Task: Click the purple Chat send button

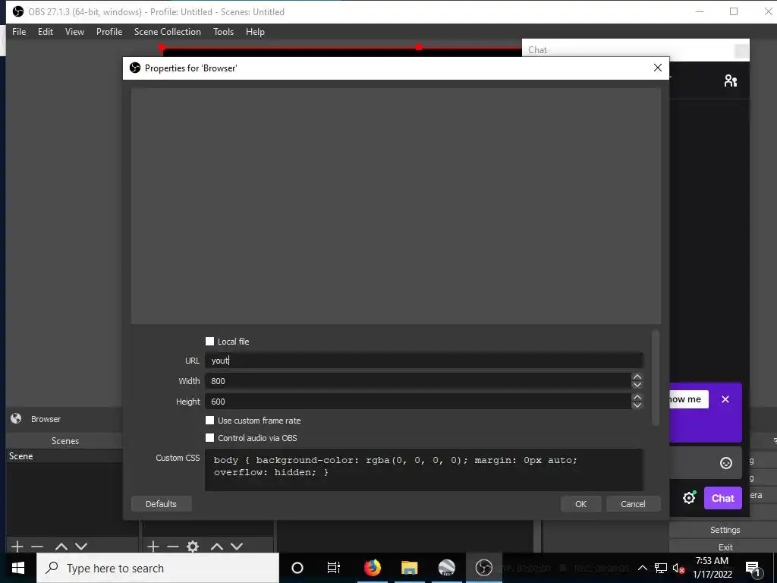Action: (x=723, y=498)
